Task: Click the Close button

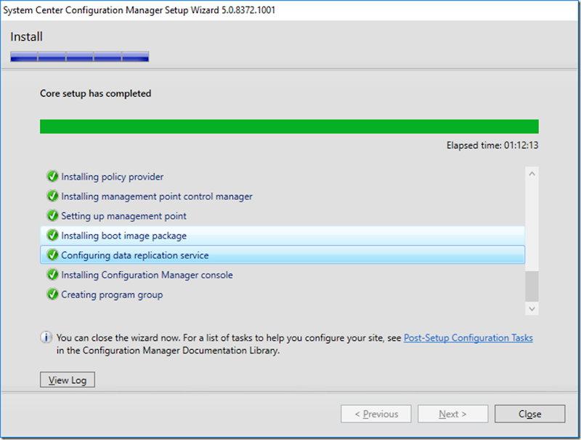Action: click(x=530, y=414)
